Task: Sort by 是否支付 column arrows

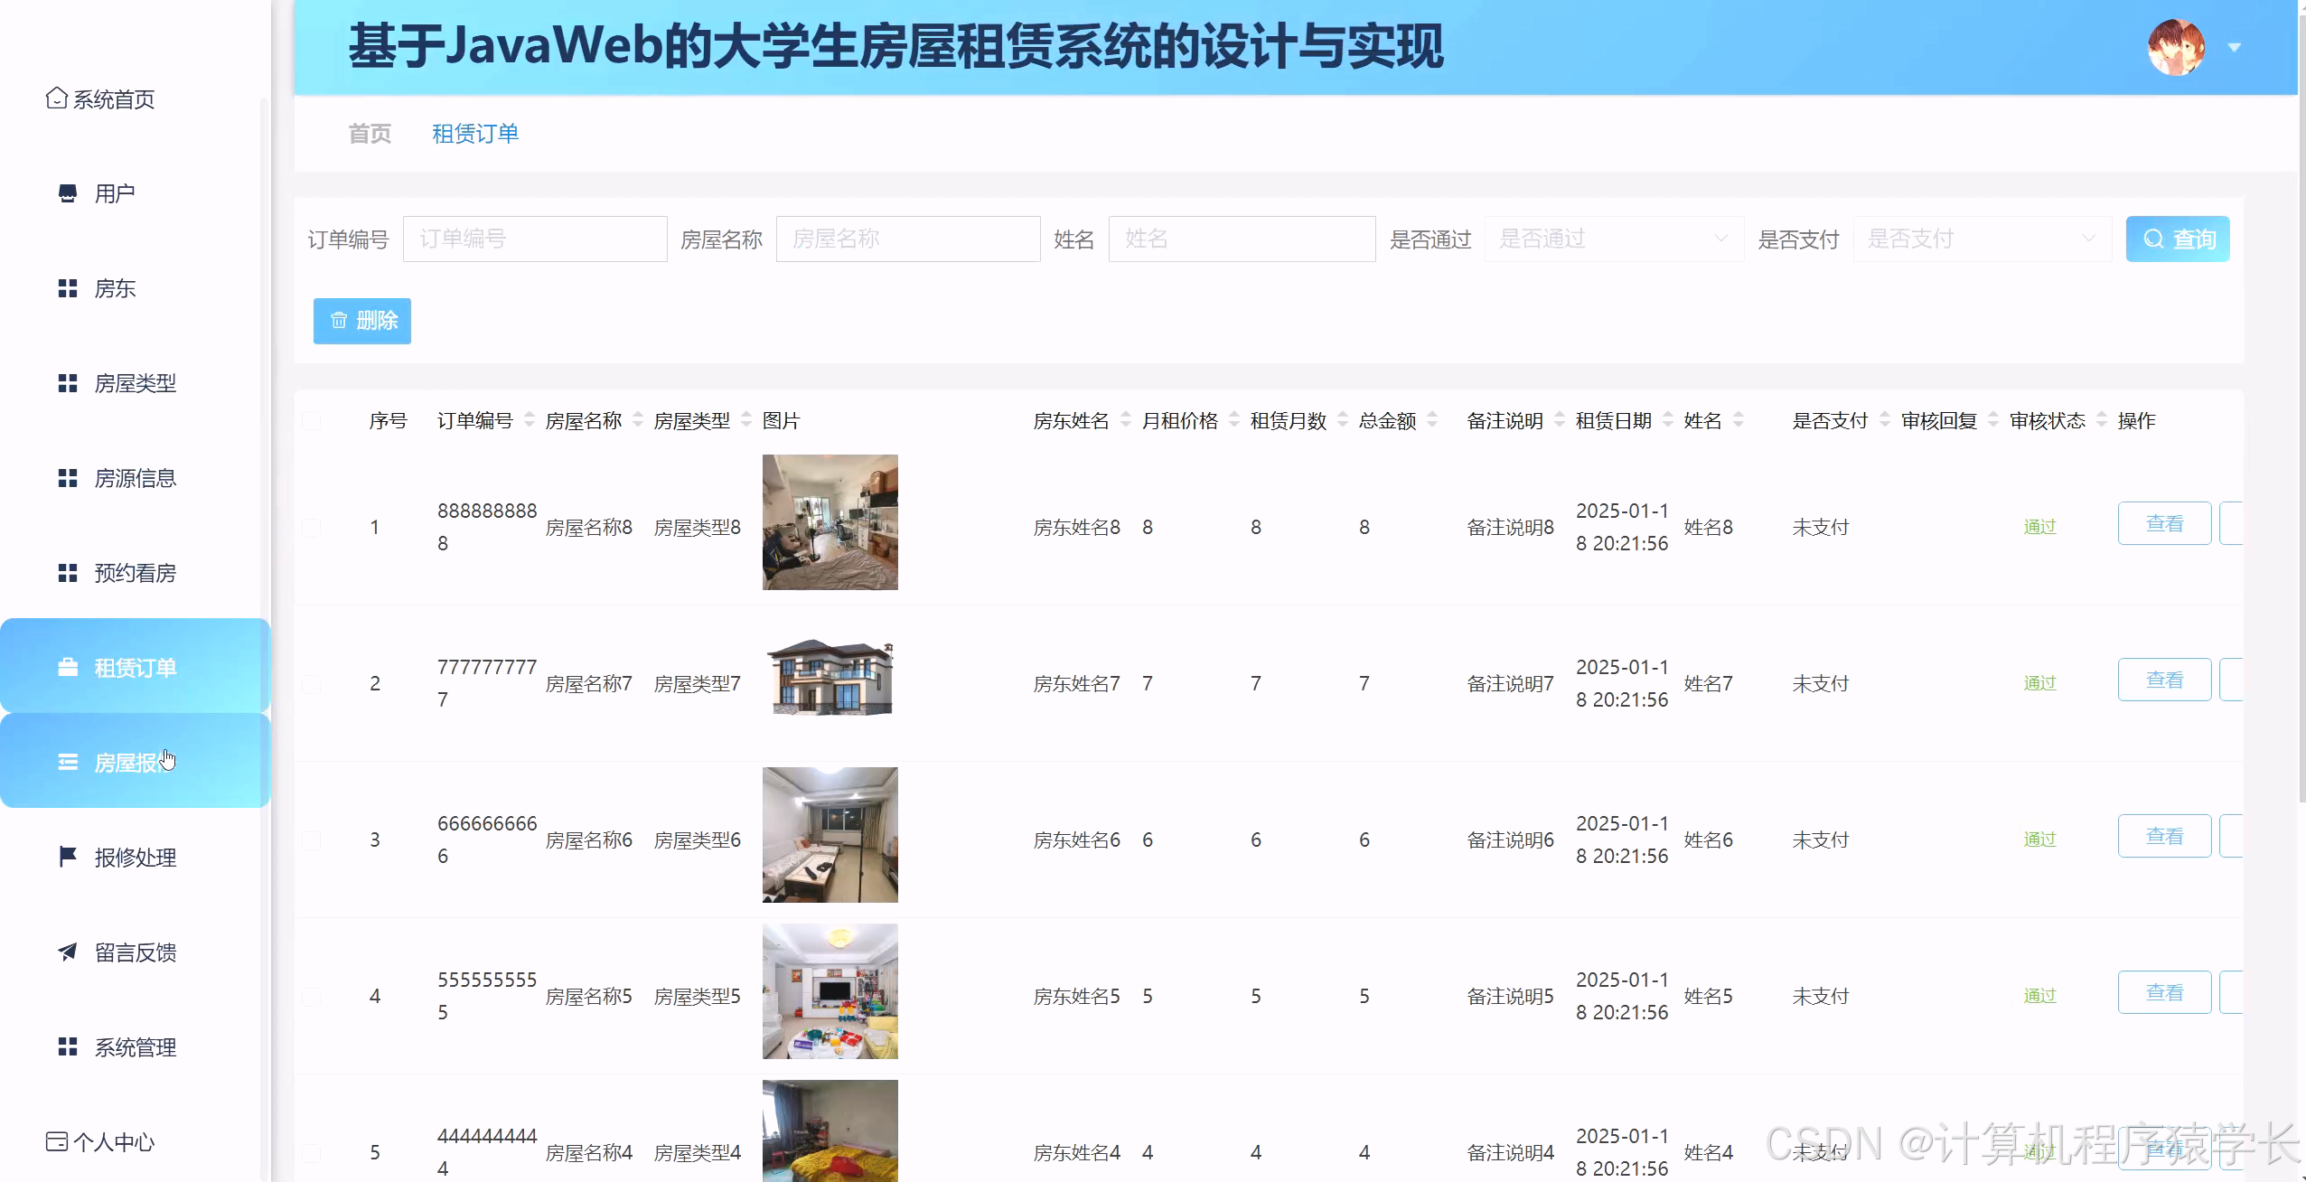Action: pos(1885,420)
